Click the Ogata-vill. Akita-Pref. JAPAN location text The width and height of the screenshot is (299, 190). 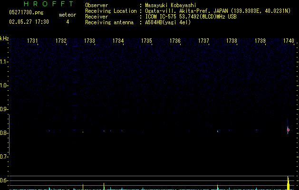click(218, 11)
